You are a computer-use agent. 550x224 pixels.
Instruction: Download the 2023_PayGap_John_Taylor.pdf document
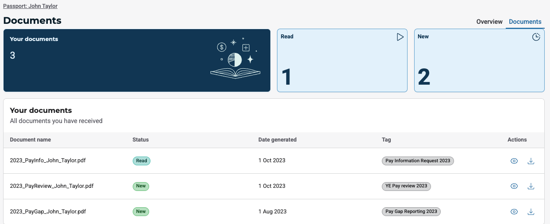531,212
